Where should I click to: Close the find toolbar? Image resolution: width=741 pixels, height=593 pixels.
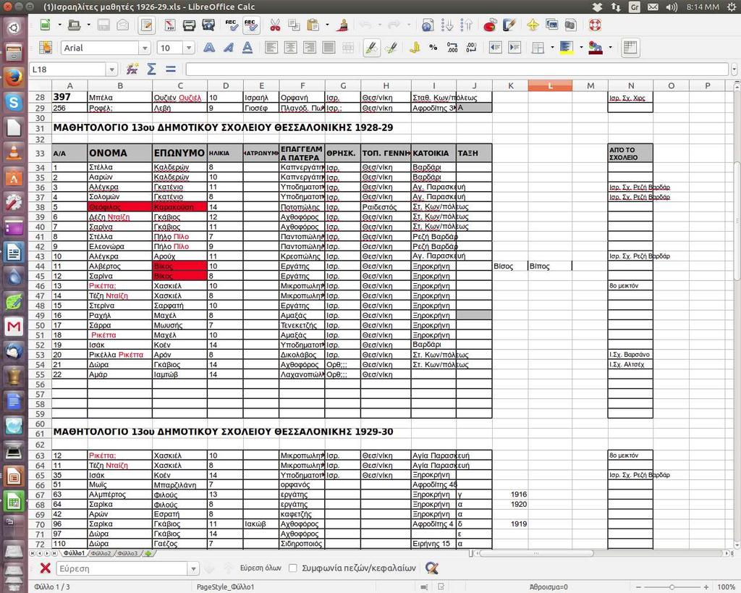(x=46, y=568)
